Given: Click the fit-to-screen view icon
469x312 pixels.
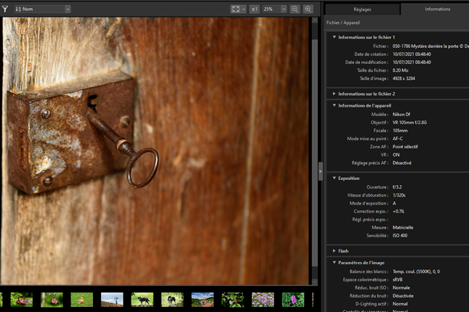Looking at the screenshot, I should pos(235,9).
